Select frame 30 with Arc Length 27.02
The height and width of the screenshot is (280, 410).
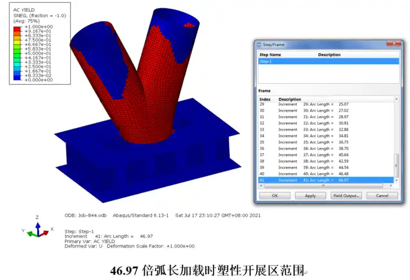coord(326,110)
